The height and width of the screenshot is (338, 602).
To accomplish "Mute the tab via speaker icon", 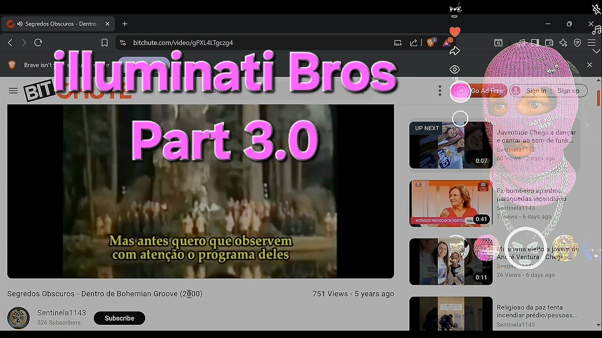I will click(20, 24).
